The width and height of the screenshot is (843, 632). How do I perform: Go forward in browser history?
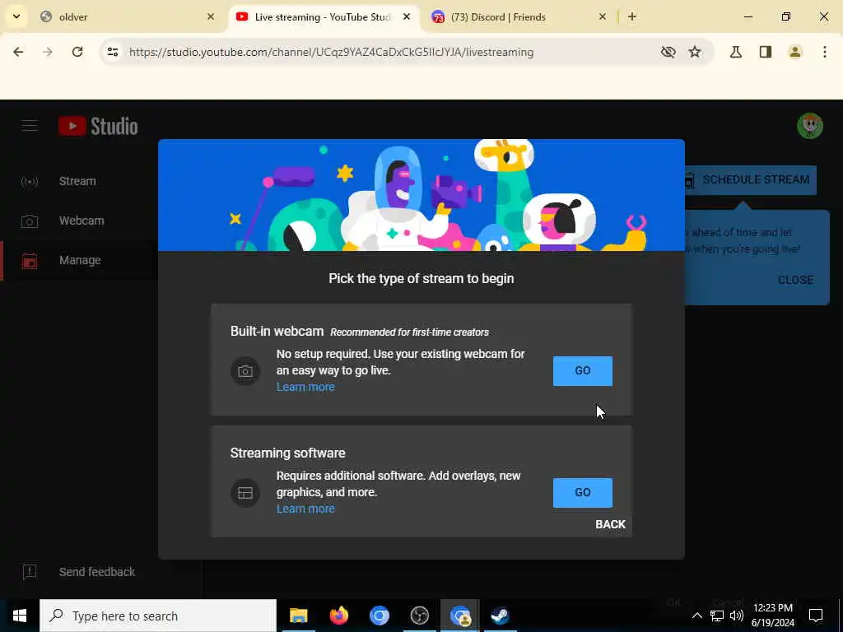point(48,52)
